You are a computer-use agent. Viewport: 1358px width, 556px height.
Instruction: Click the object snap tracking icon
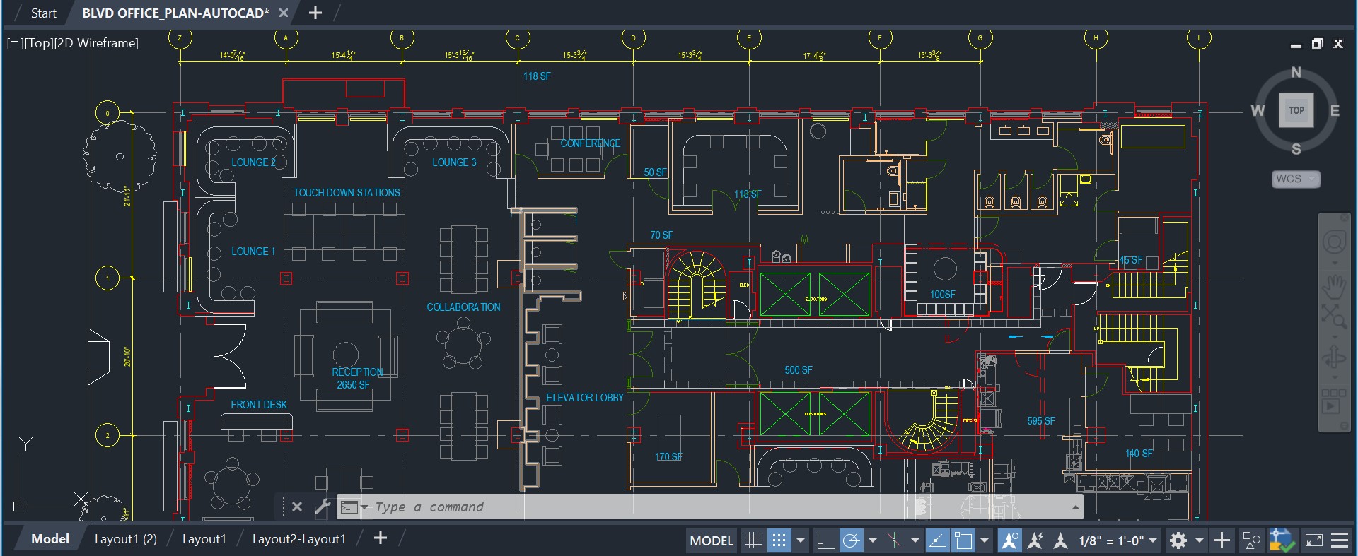[x=937, y=540]
